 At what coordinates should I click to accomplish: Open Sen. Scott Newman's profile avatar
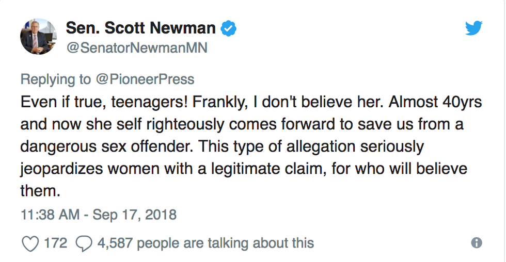[38, 37]
